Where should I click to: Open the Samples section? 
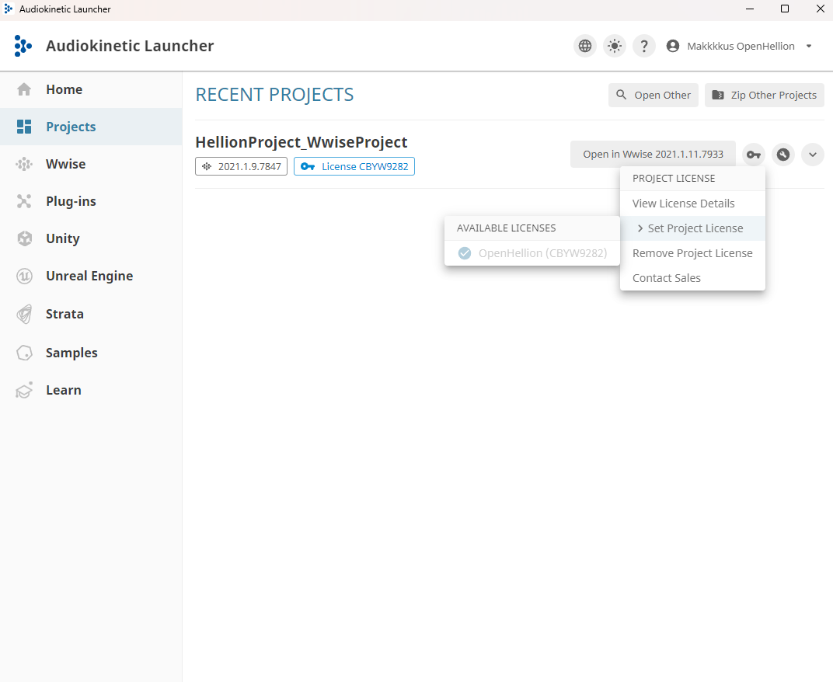(x=91, y=353)
